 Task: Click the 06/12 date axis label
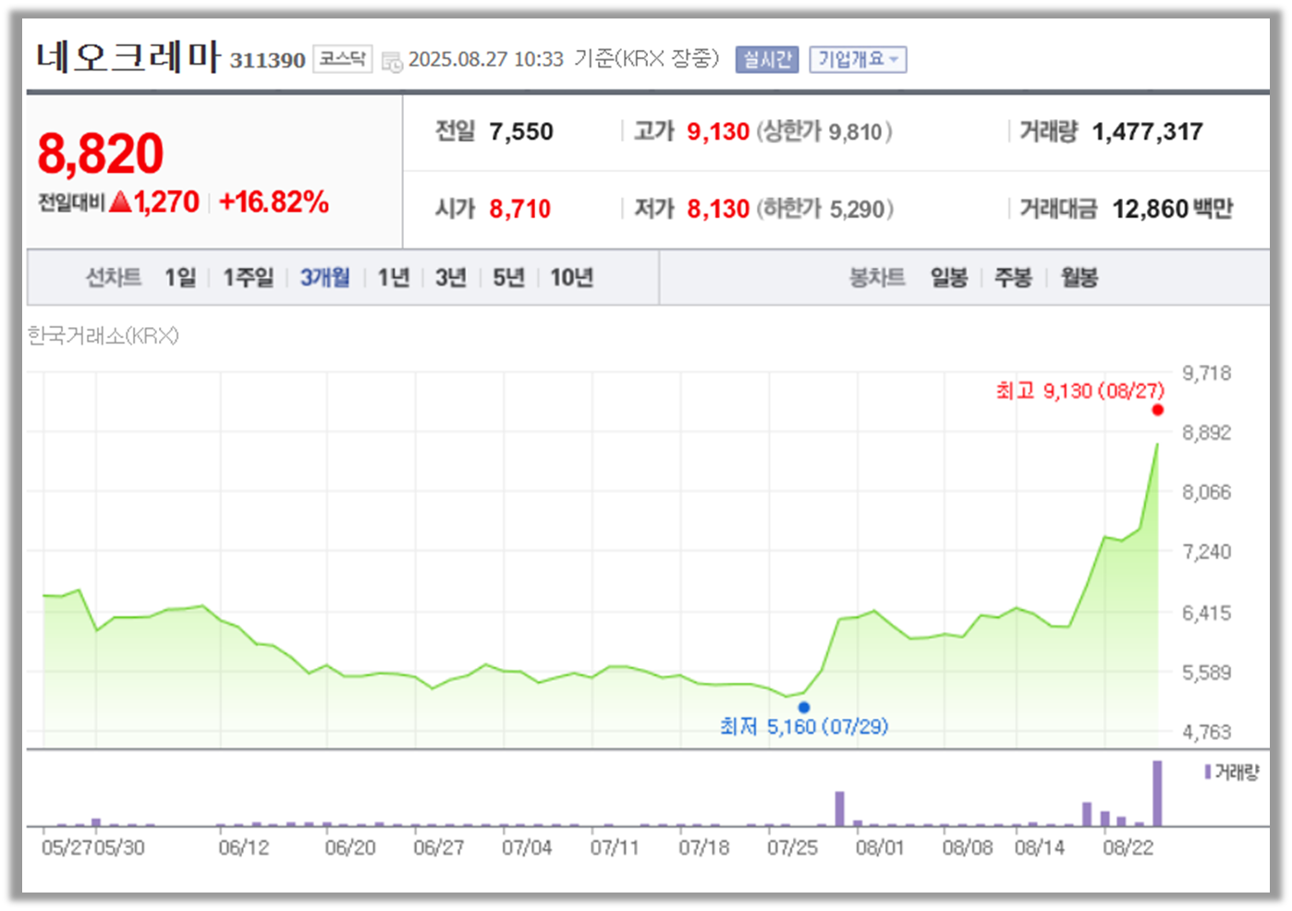tap(244, 847)
